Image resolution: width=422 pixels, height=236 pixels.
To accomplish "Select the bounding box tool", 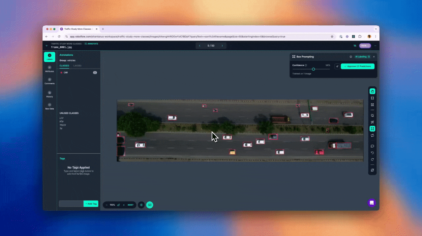I will tap(372, 98).
